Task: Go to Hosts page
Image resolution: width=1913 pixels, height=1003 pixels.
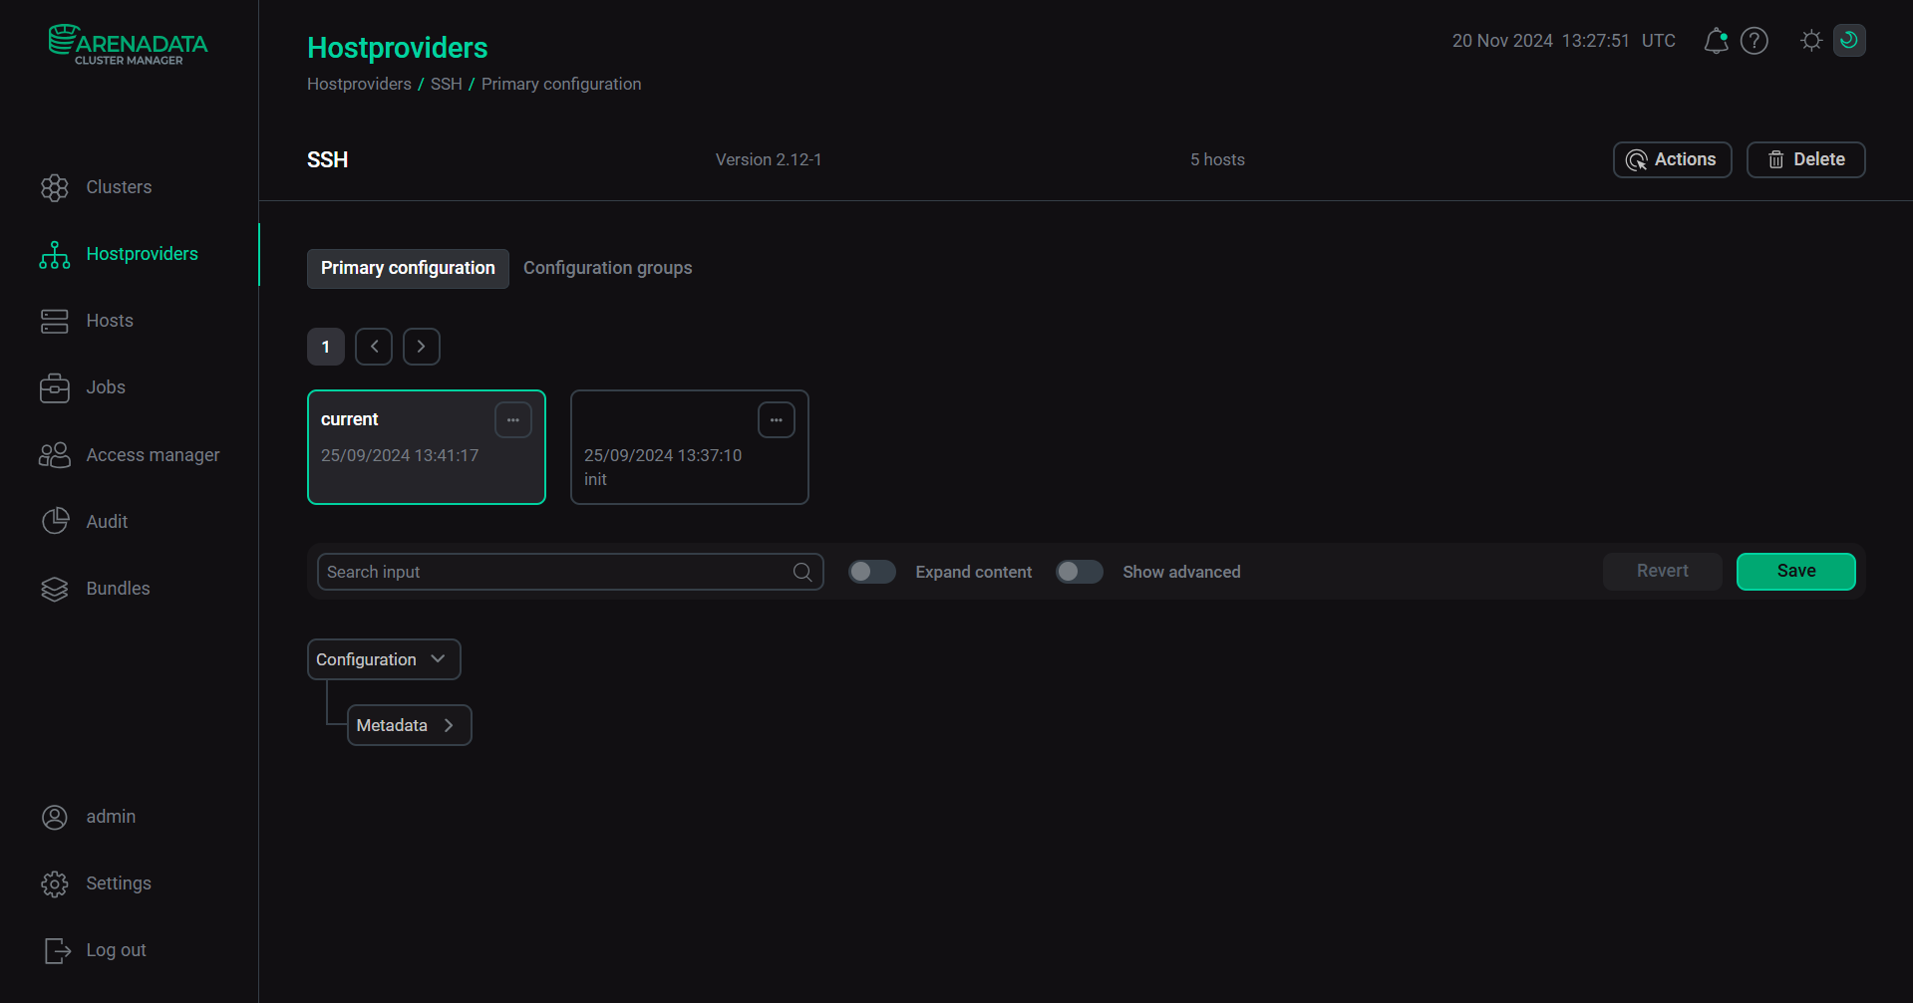Action: coord(87,321)
